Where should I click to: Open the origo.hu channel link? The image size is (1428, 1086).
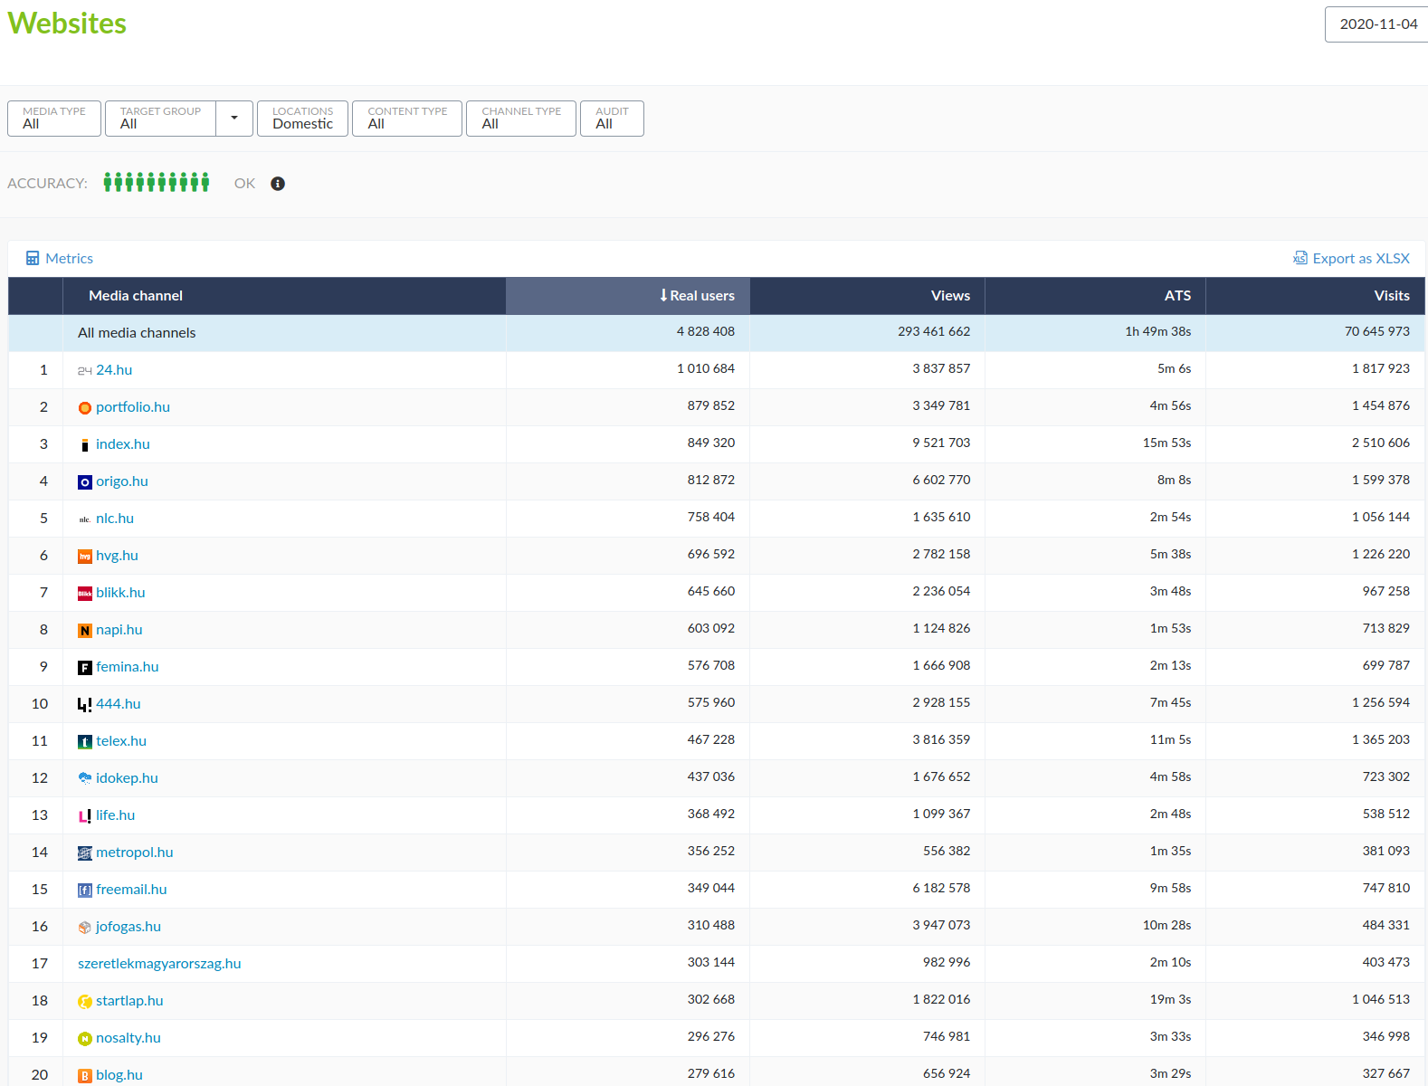coord(122,481)
